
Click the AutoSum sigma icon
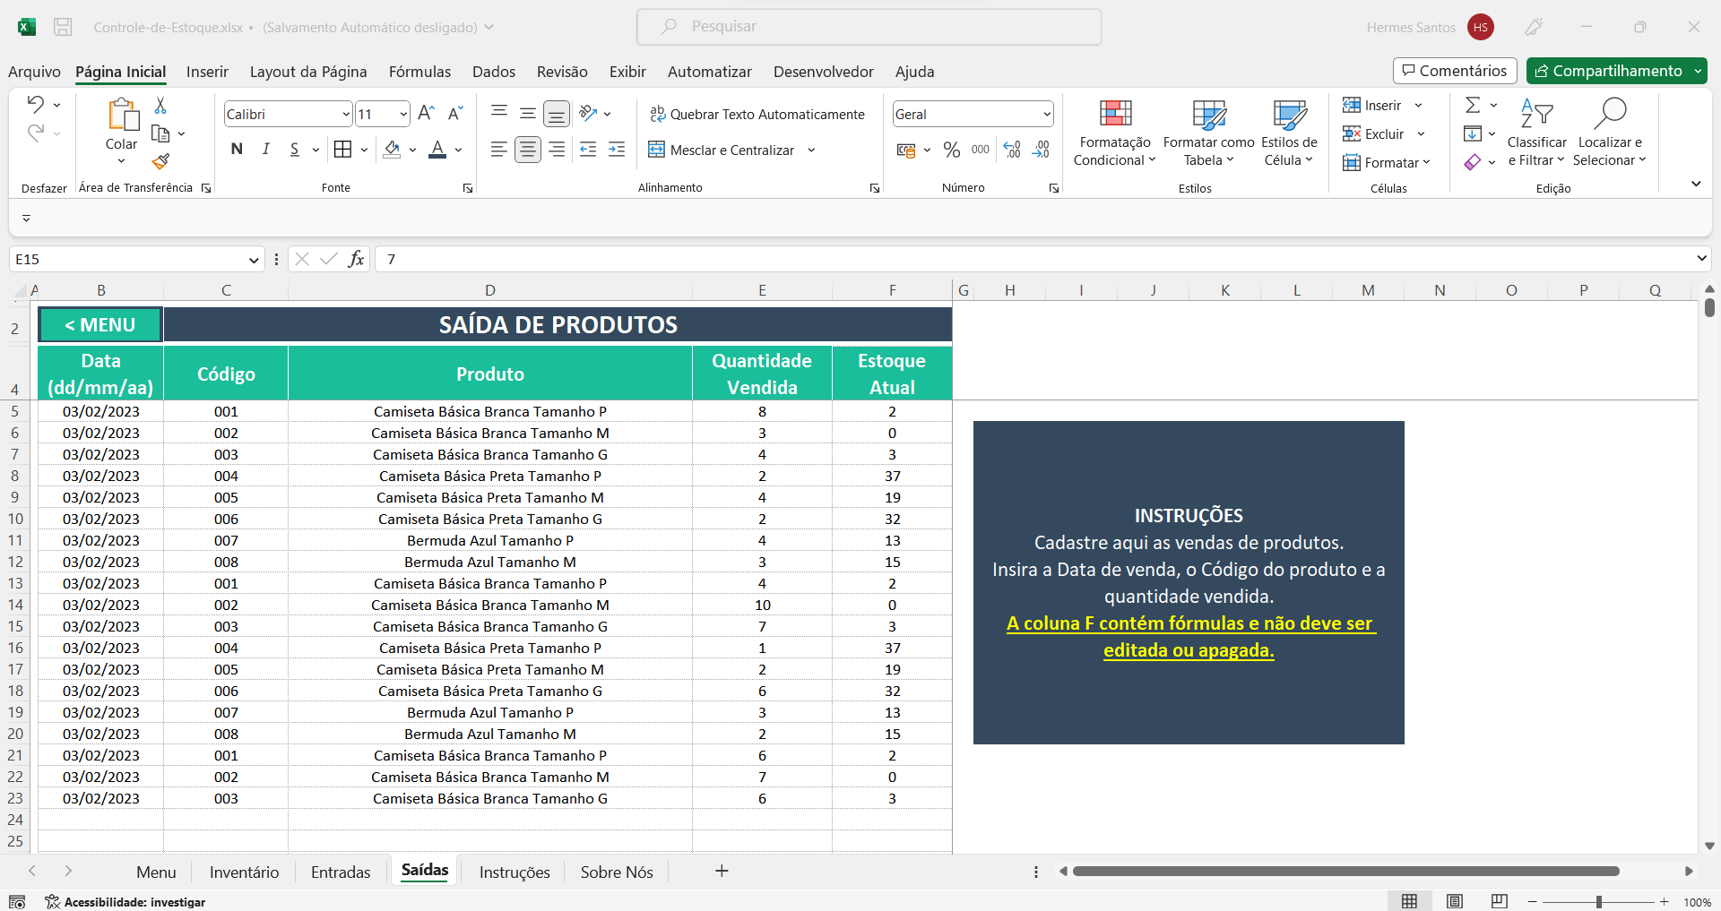click(1472, 105)
